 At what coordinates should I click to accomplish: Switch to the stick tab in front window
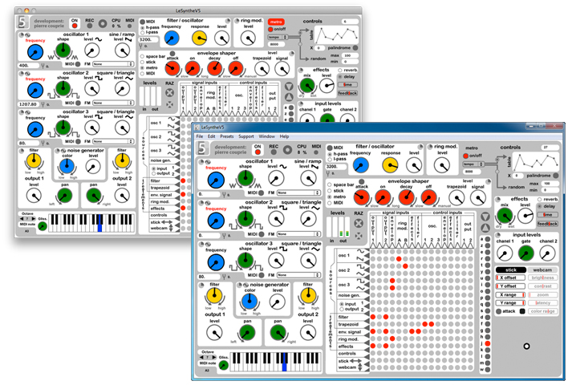tap(511, 269)
